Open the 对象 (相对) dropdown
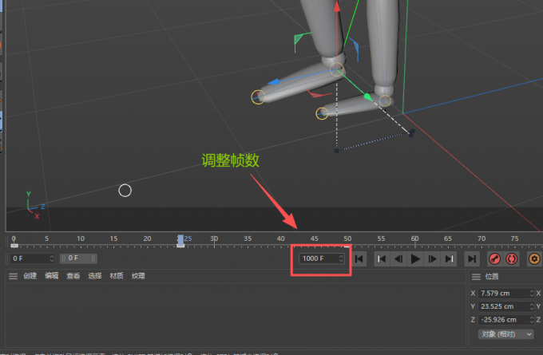 click(x=505, y=333)
